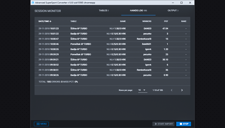
Task: Sort by the Pot column header
Action: 166,21
